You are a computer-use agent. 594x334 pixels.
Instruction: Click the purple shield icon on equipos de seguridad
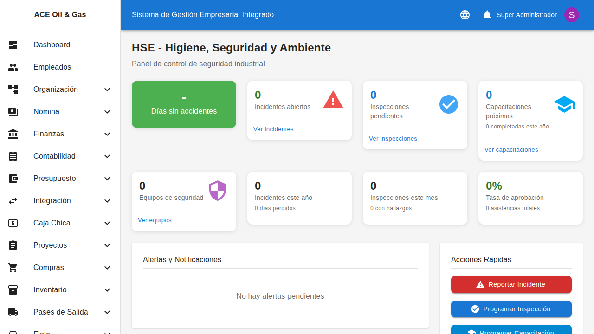(217, 190)
